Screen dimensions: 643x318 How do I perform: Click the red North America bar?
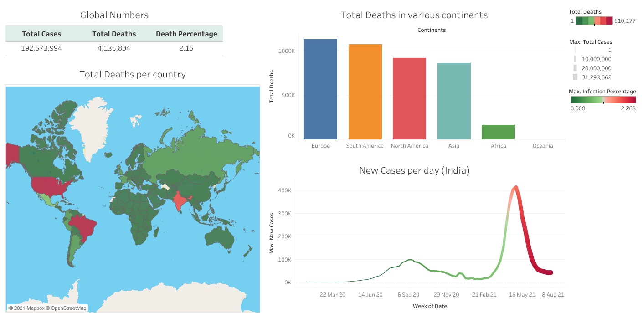(x=409, y=98)
